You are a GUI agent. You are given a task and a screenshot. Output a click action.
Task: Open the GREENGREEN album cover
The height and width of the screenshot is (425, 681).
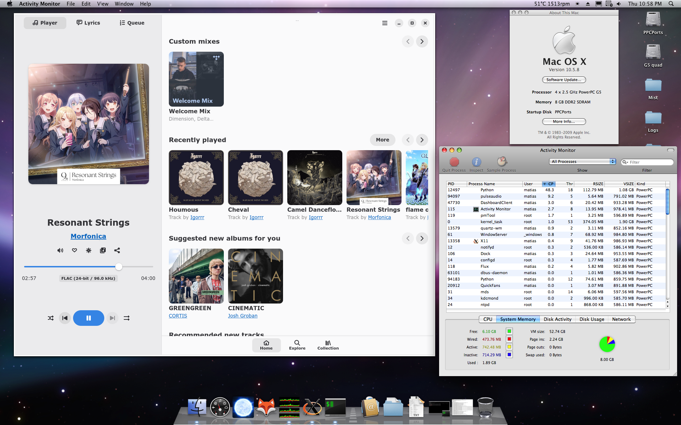(196, 276)
